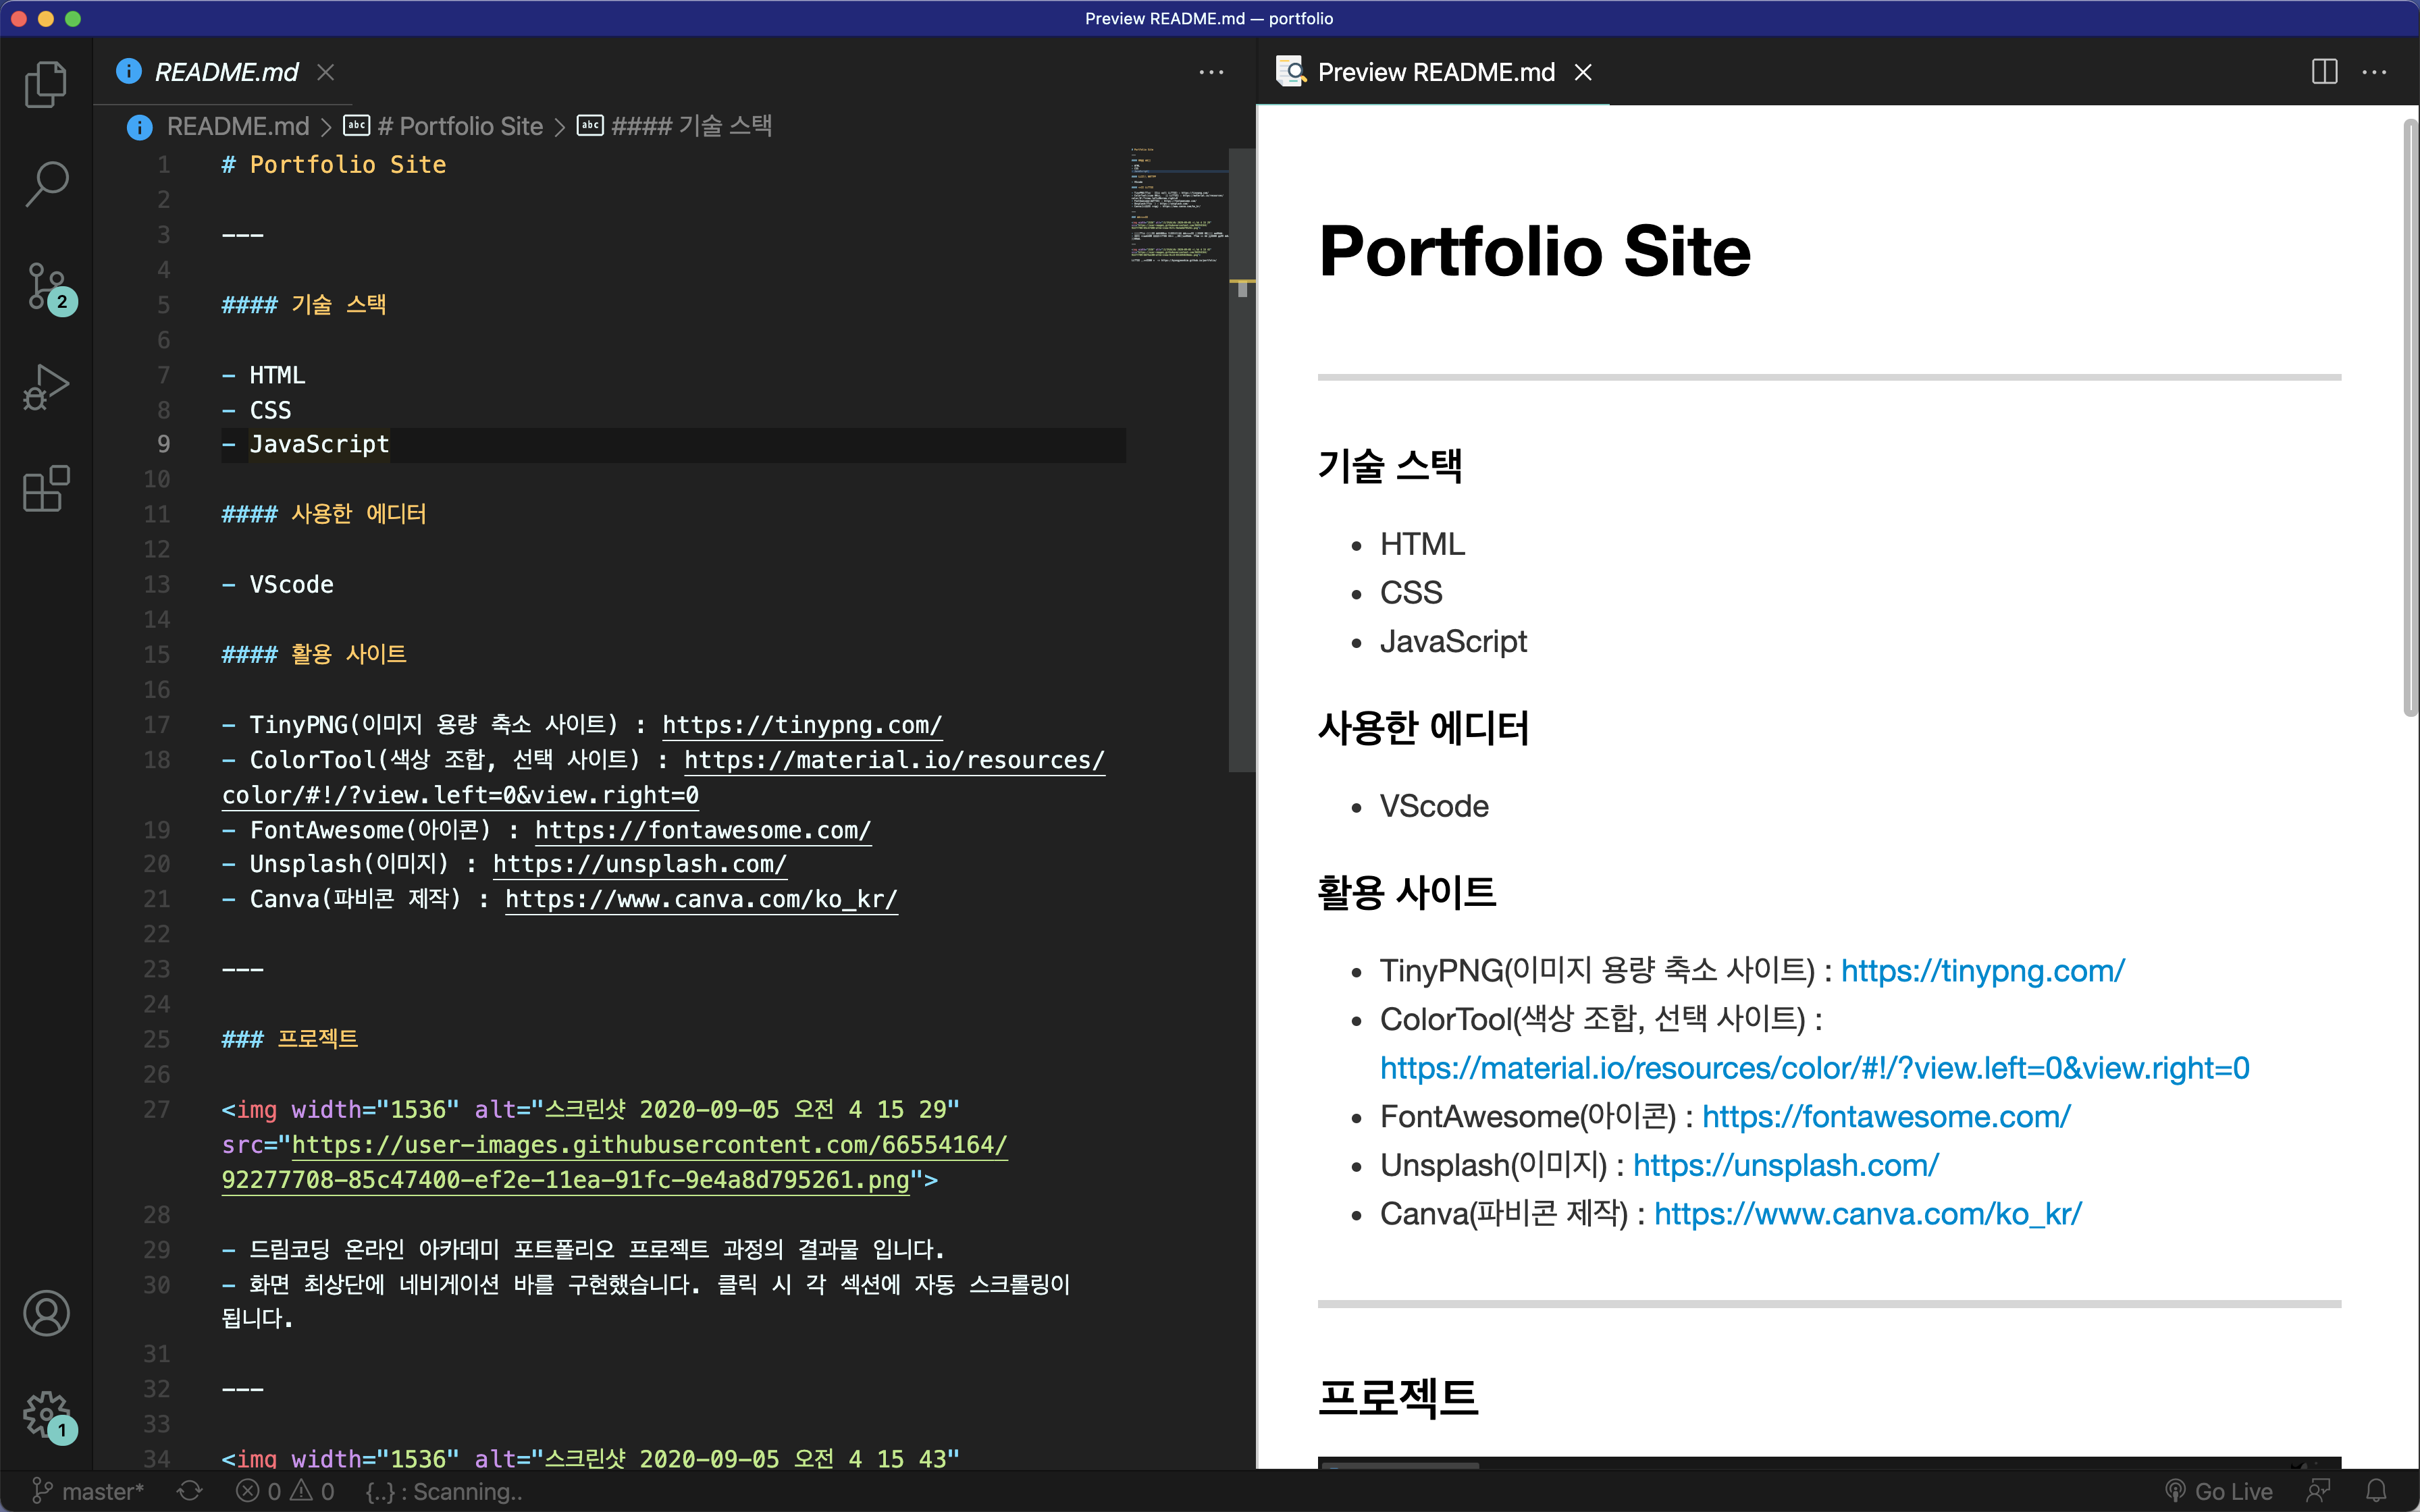Viewport: 2420px width, 1512px height.
Task: Expand '# Portfolio Site' breadcrumb segment
Action: 460,126
